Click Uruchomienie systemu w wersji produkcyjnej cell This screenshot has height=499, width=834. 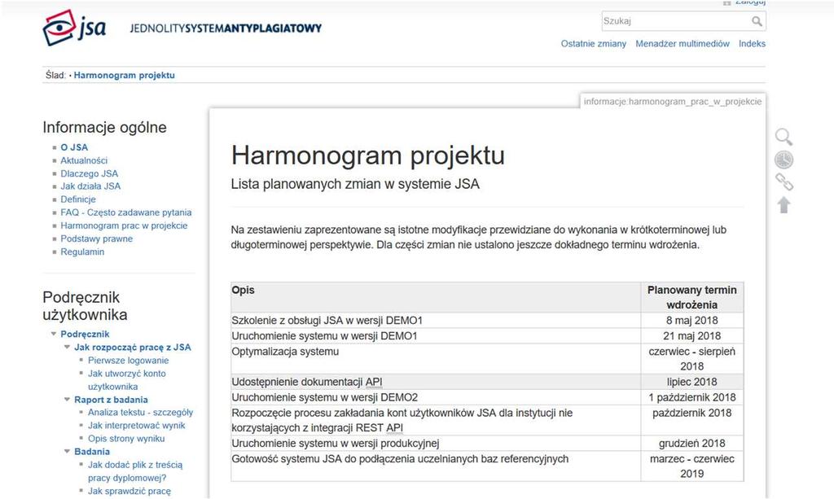[x=437, y=443]
